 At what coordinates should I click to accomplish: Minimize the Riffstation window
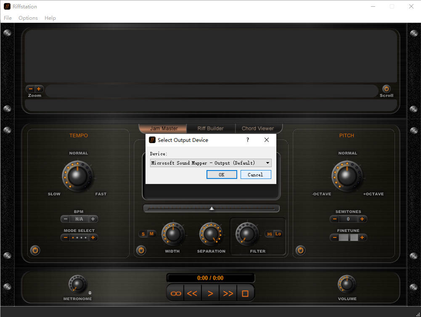373,6
